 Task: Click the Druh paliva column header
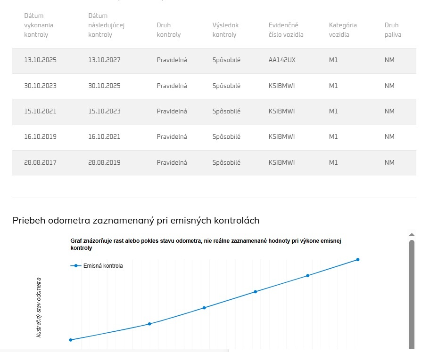[393, 30]
